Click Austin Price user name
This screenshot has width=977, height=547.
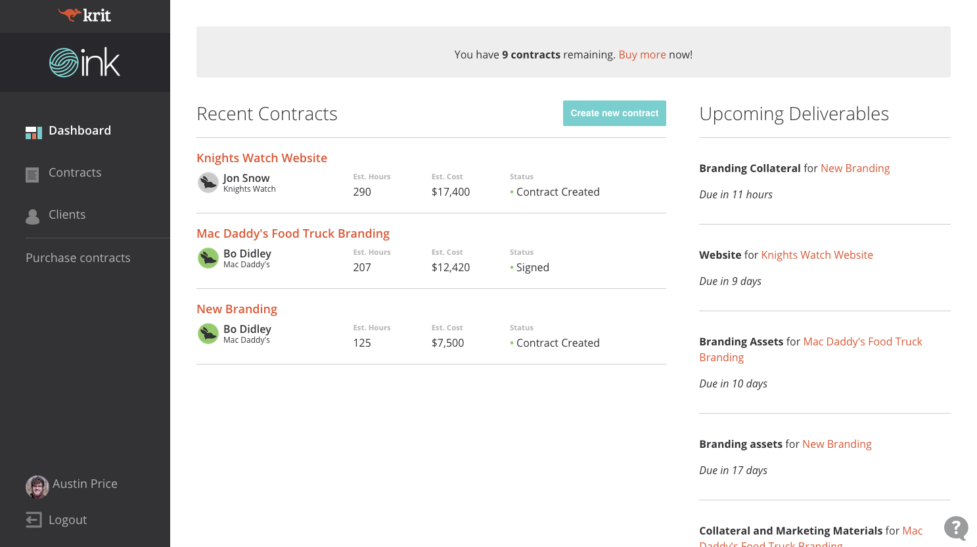pos(85,484)
